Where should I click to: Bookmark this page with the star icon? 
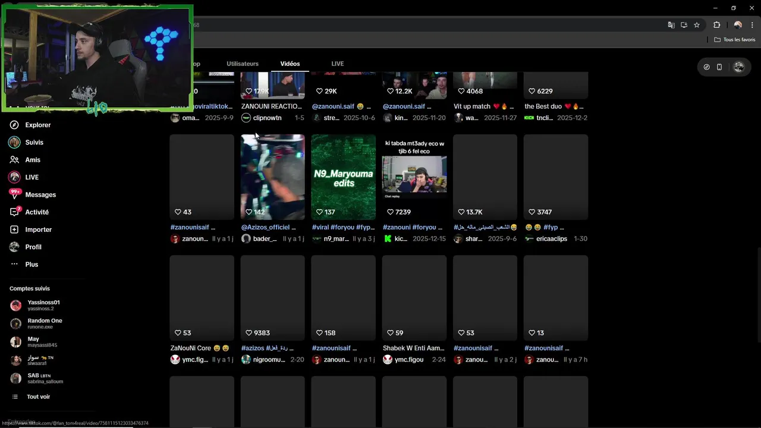click(x=697, y=25)
